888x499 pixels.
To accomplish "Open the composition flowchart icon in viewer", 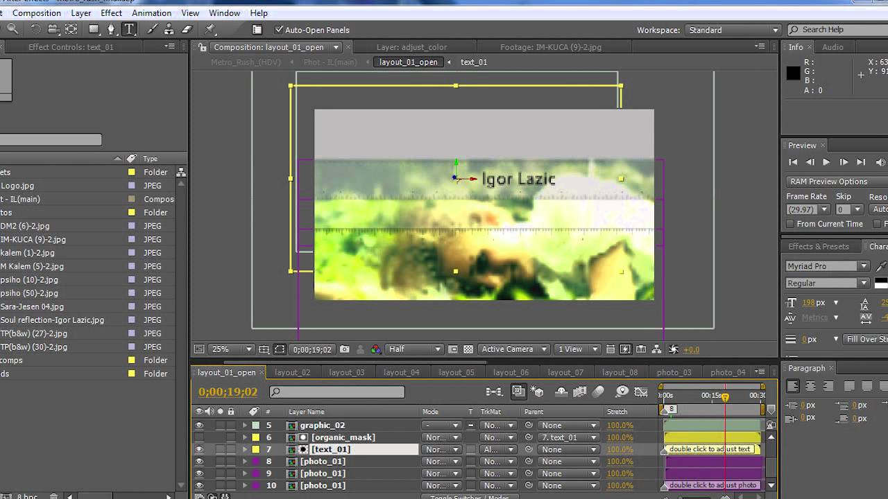I will click(656, 349).
